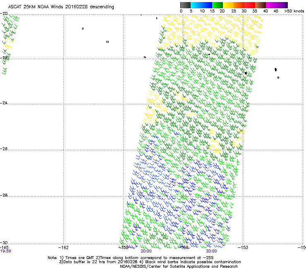Click the note 'Times are GMT' line

[131, 258]
